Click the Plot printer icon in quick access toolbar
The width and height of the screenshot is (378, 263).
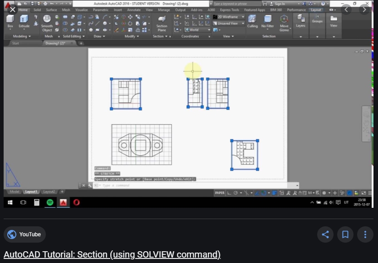point(45,4)
